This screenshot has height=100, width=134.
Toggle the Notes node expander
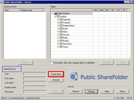click(x=58, y=38)
